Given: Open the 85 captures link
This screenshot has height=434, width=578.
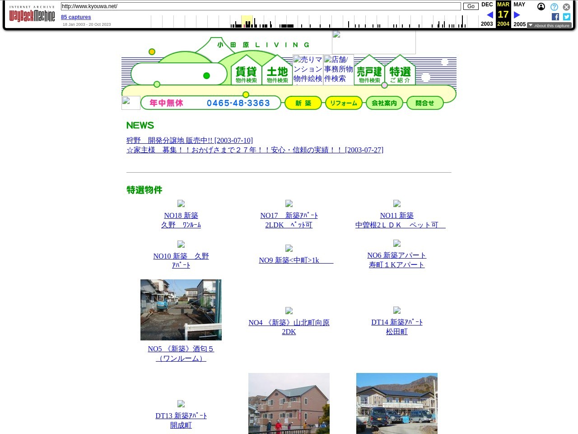Looking at the screenshot, I should [76, 17].
